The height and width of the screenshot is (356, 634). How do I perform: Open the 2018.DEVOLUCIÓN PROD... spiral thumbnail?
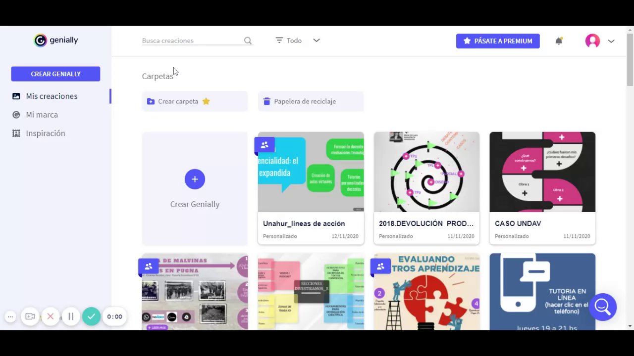click(x=426, y=172)
